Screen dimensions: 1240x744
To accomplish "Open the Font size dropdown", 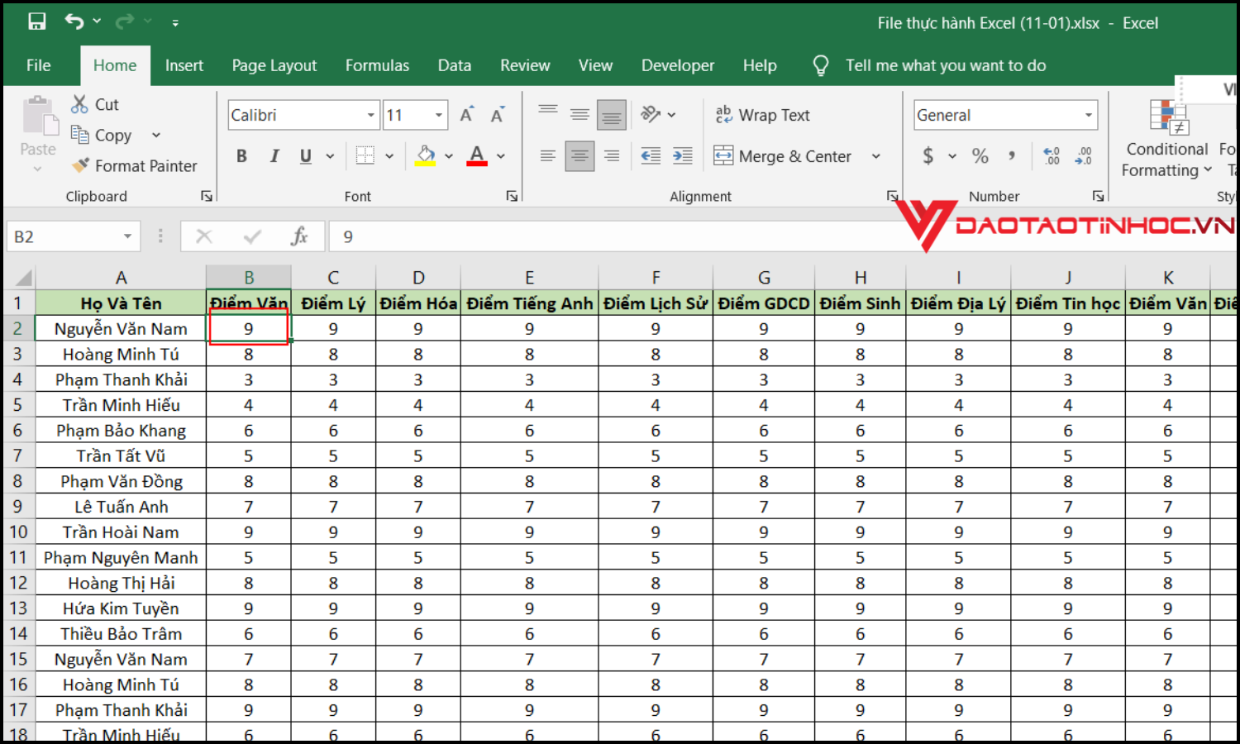I will 439,115.
